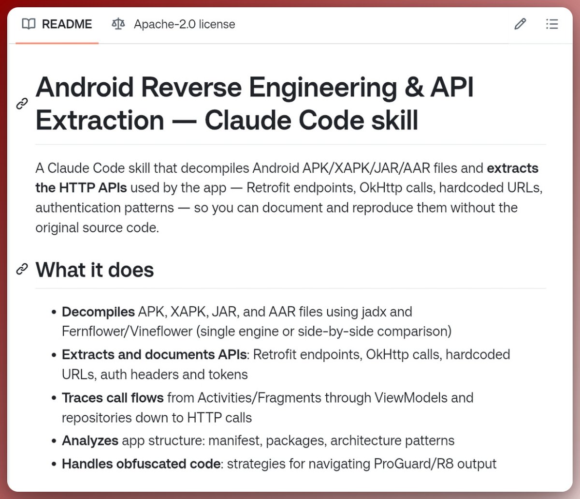Click the text 'Fernflower/Vineflower'
Image resolution: width=580 pixels, height=499 pixels.
(x=127, y=332)
